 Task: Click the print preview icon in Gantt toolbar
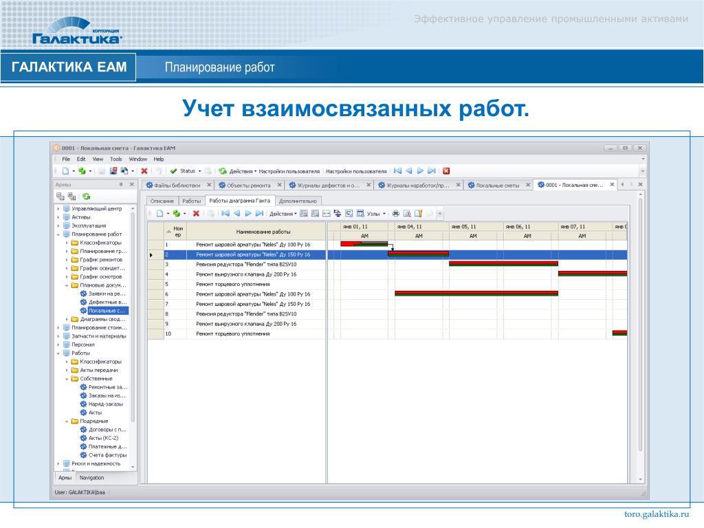[x=407, y=214]
